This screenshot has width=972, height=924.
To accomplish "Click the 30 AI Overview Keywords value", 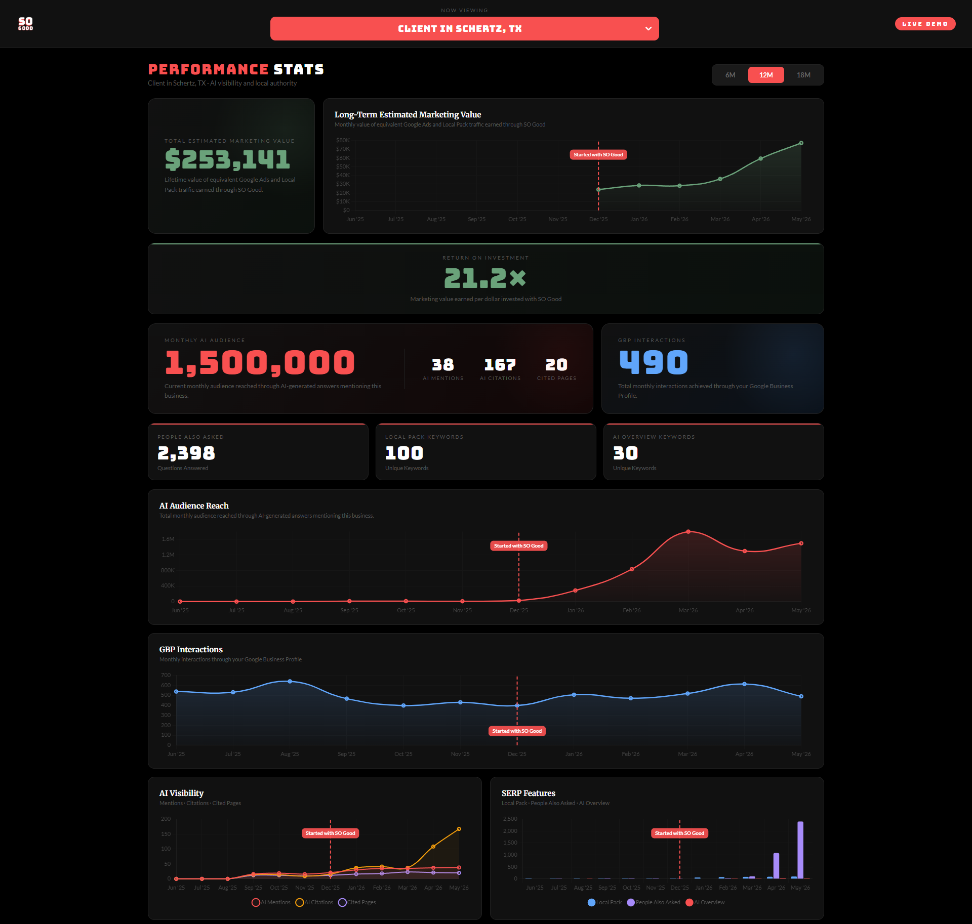I will (x=625, y=453).
